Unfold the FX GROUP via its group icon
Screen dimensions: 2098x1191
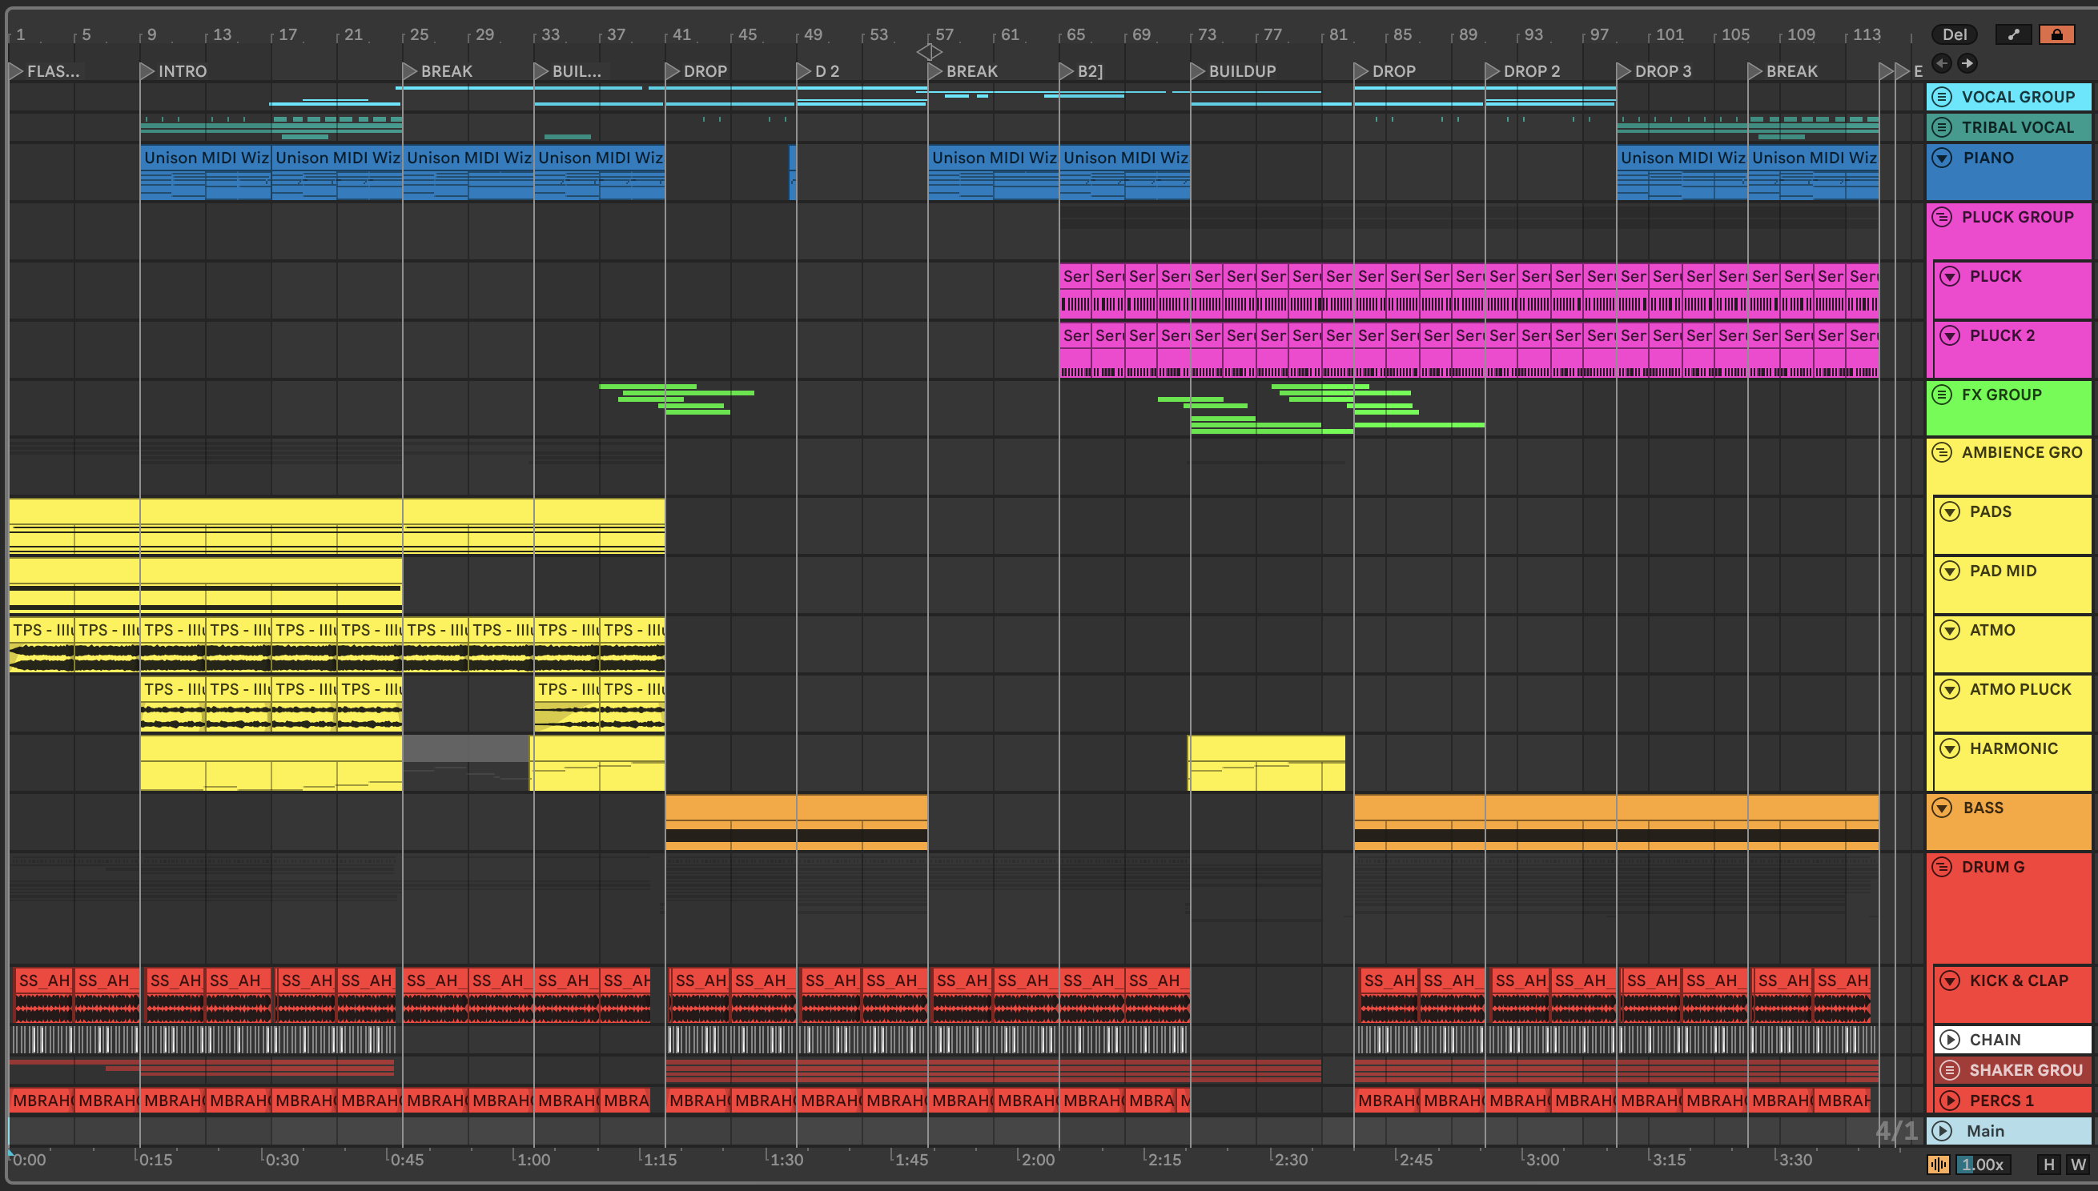click(1942, 395)
